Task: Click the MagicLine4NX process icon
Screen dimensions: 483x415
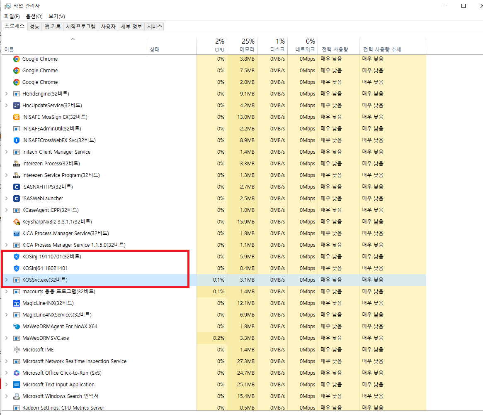Action: click(17, 303)
